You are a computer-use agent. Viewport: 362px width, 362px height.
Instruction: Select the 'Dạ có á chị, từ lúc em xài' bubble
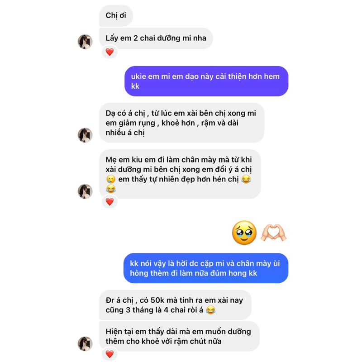click(x=182, y=123)
